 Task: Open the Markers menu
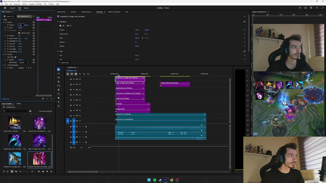(x=25, y=4)
